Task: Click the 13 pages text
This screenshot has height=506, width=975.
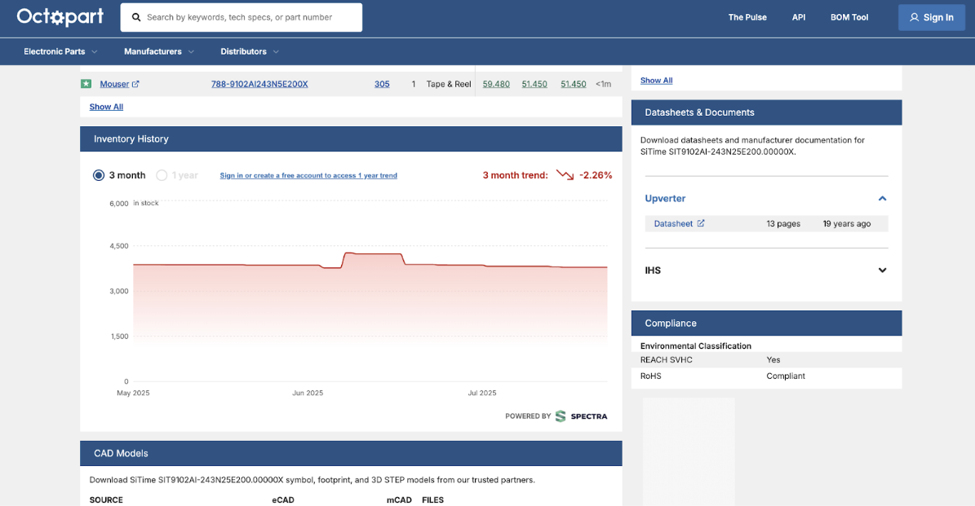Action: [783, 223]
